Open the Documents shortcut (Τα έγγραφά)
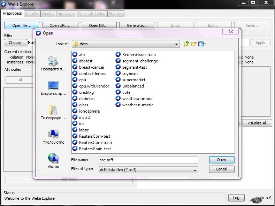Screen dimensions: 275x206 [53, 112]
